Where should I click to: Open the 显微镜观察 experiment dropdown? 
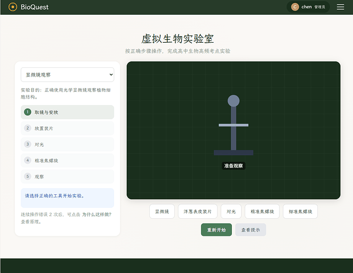67,74
